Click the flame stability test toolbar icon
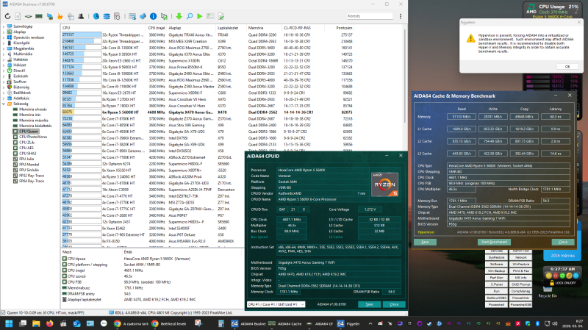This screenshot has width=588, height=330. 60,16
